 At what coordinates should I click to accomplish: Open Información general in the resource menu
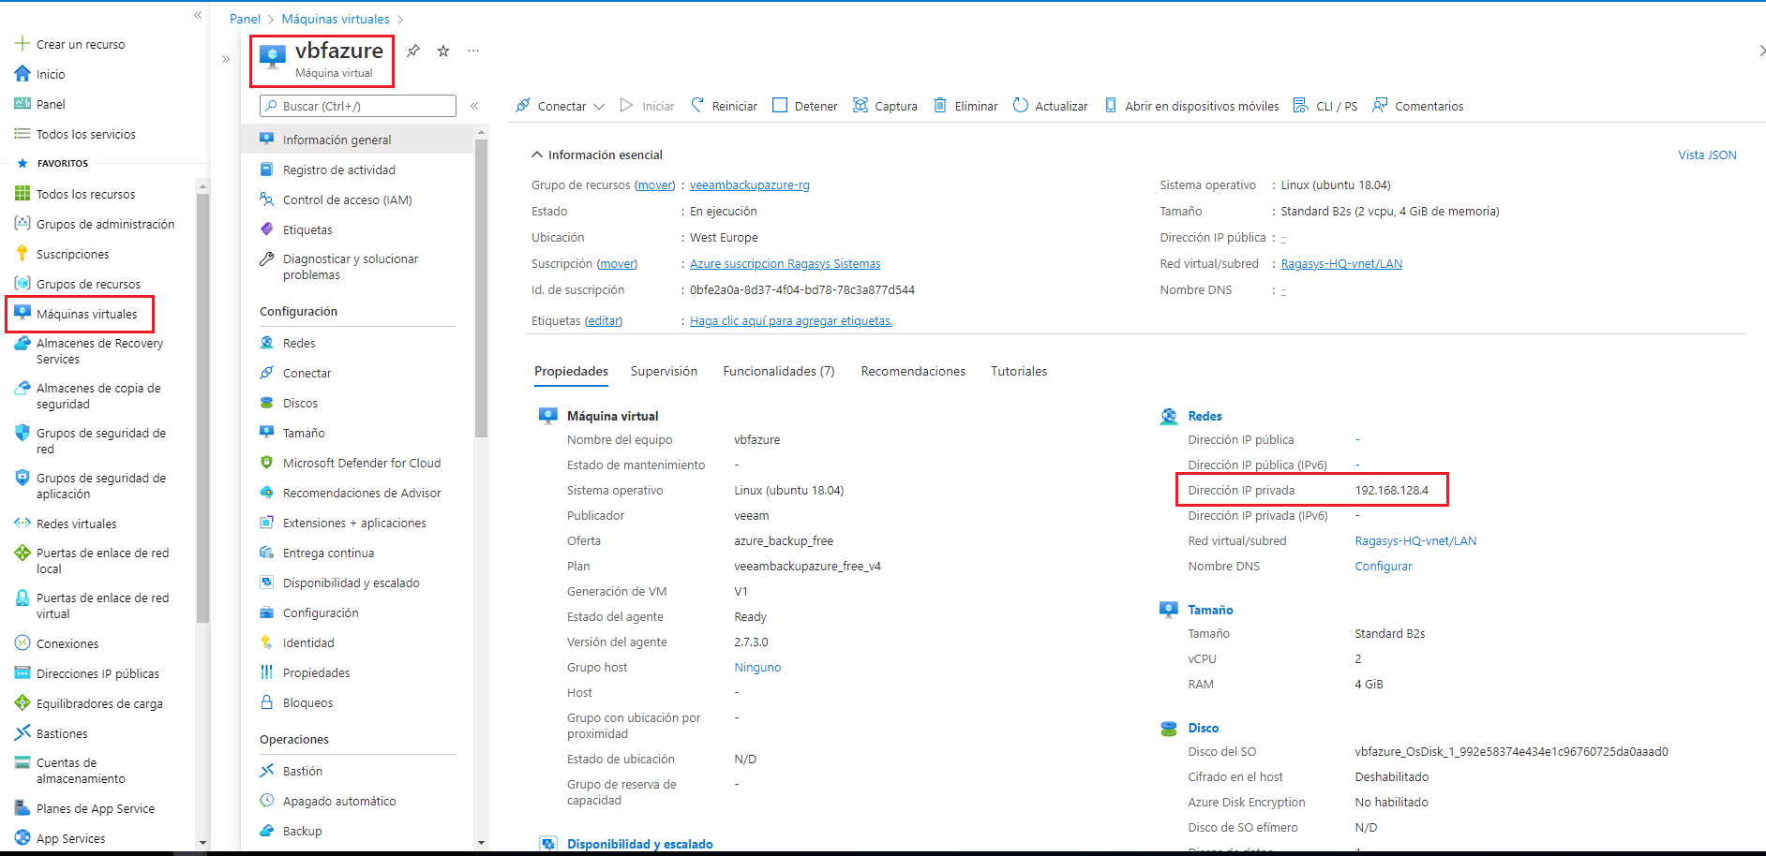pyautogui.click(x=357, y=140)
